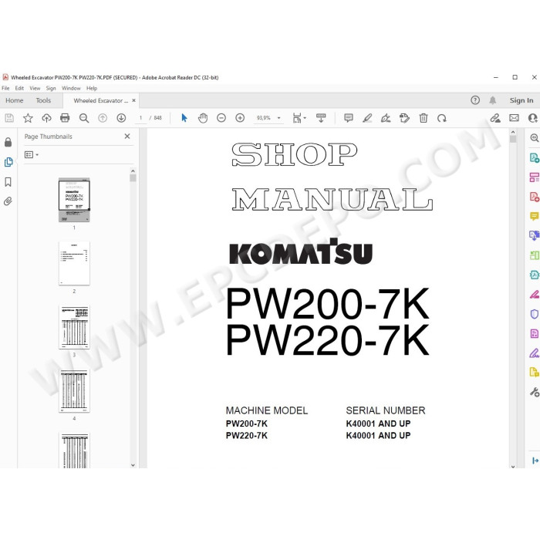
Task: Click the Save file icon
Action: click(9, 118)
